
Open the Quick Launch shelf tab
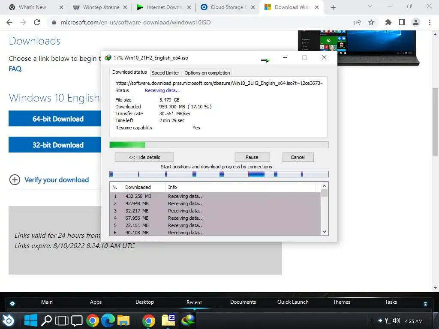click(x=293, y=302)
